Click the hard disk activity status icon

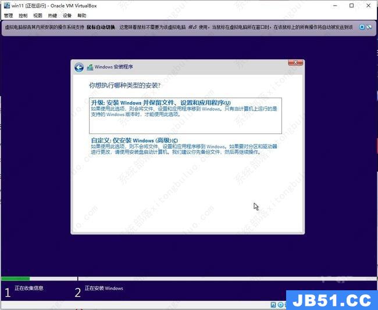coord(273,304)
